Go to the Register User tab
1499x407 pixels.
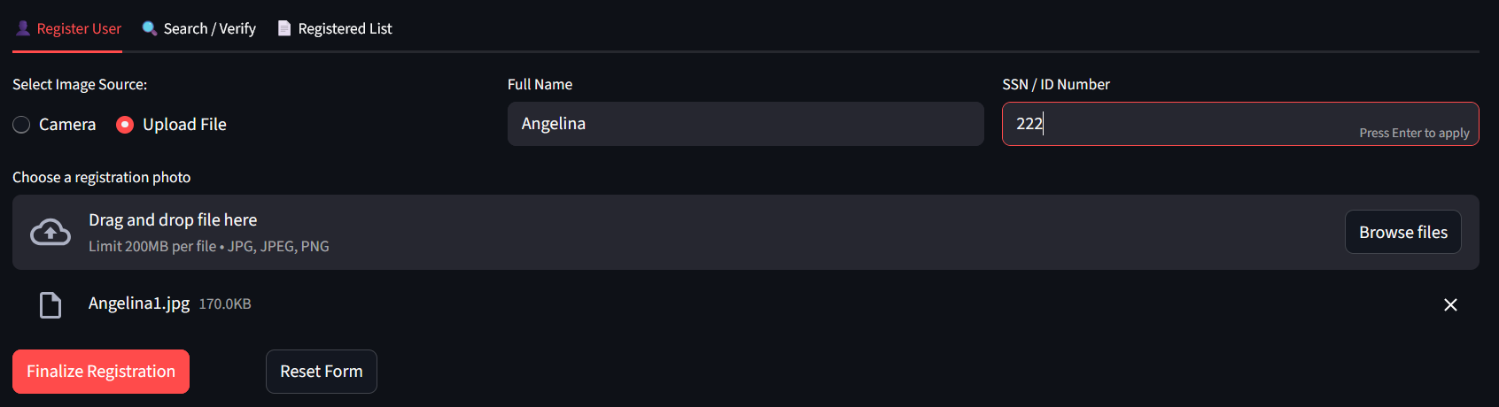79,28
